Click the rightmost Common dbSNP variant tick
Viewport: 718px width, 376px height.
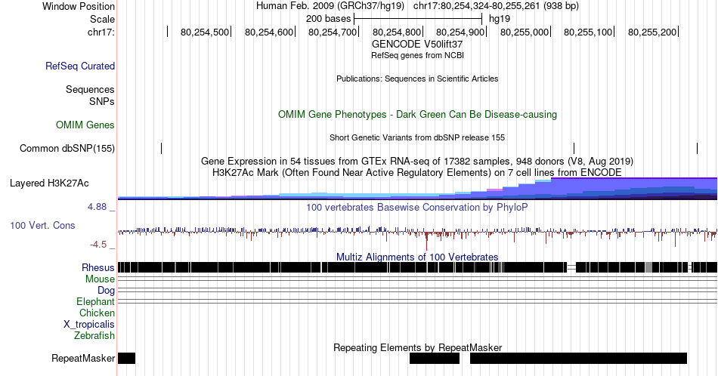click(x=698, y=148)
